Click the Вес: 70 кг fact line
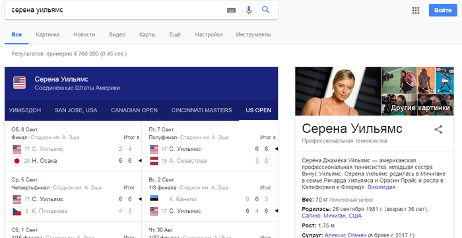This screenshot has width=462, height=238. click(x=315, y=200)
